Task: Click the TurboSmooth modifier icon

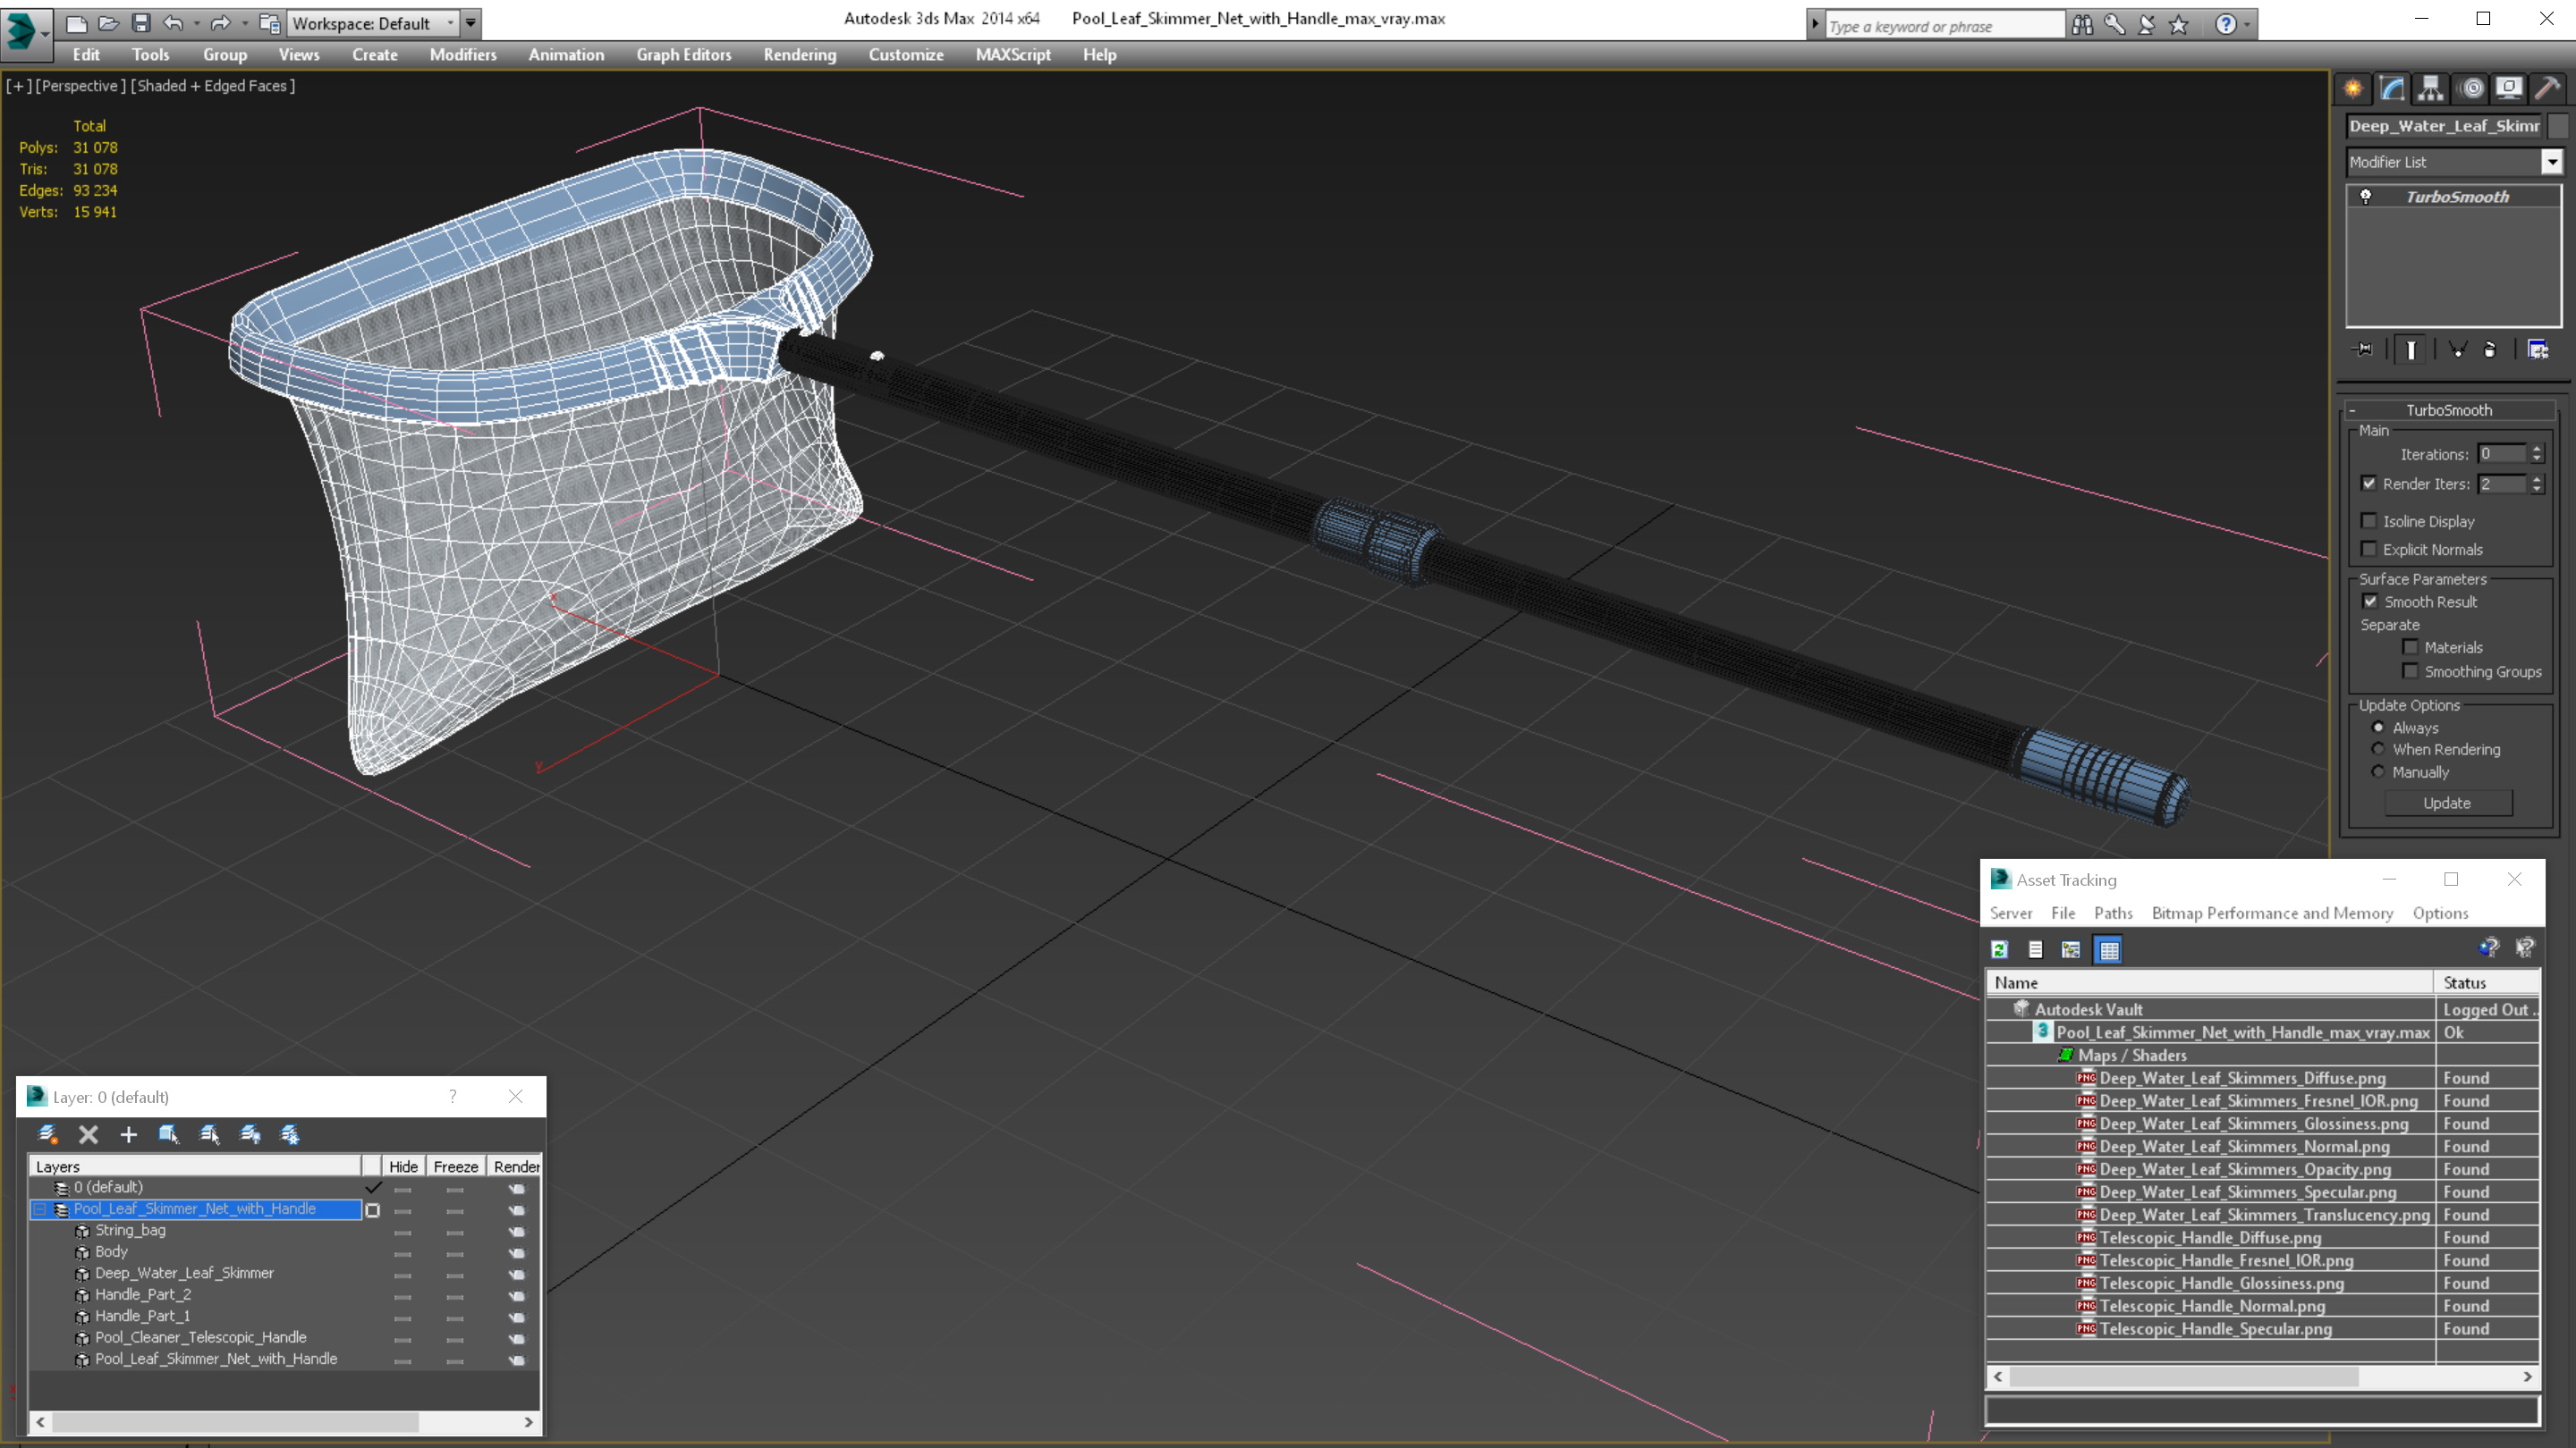Action: click(x=2366, y=197)
